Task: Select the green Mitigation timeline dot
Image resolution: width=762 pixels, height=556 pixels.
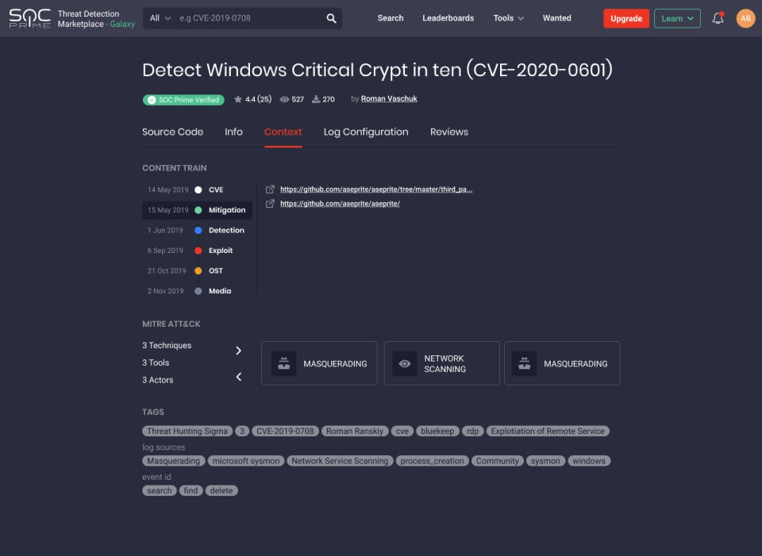Action: coord(198,210)
